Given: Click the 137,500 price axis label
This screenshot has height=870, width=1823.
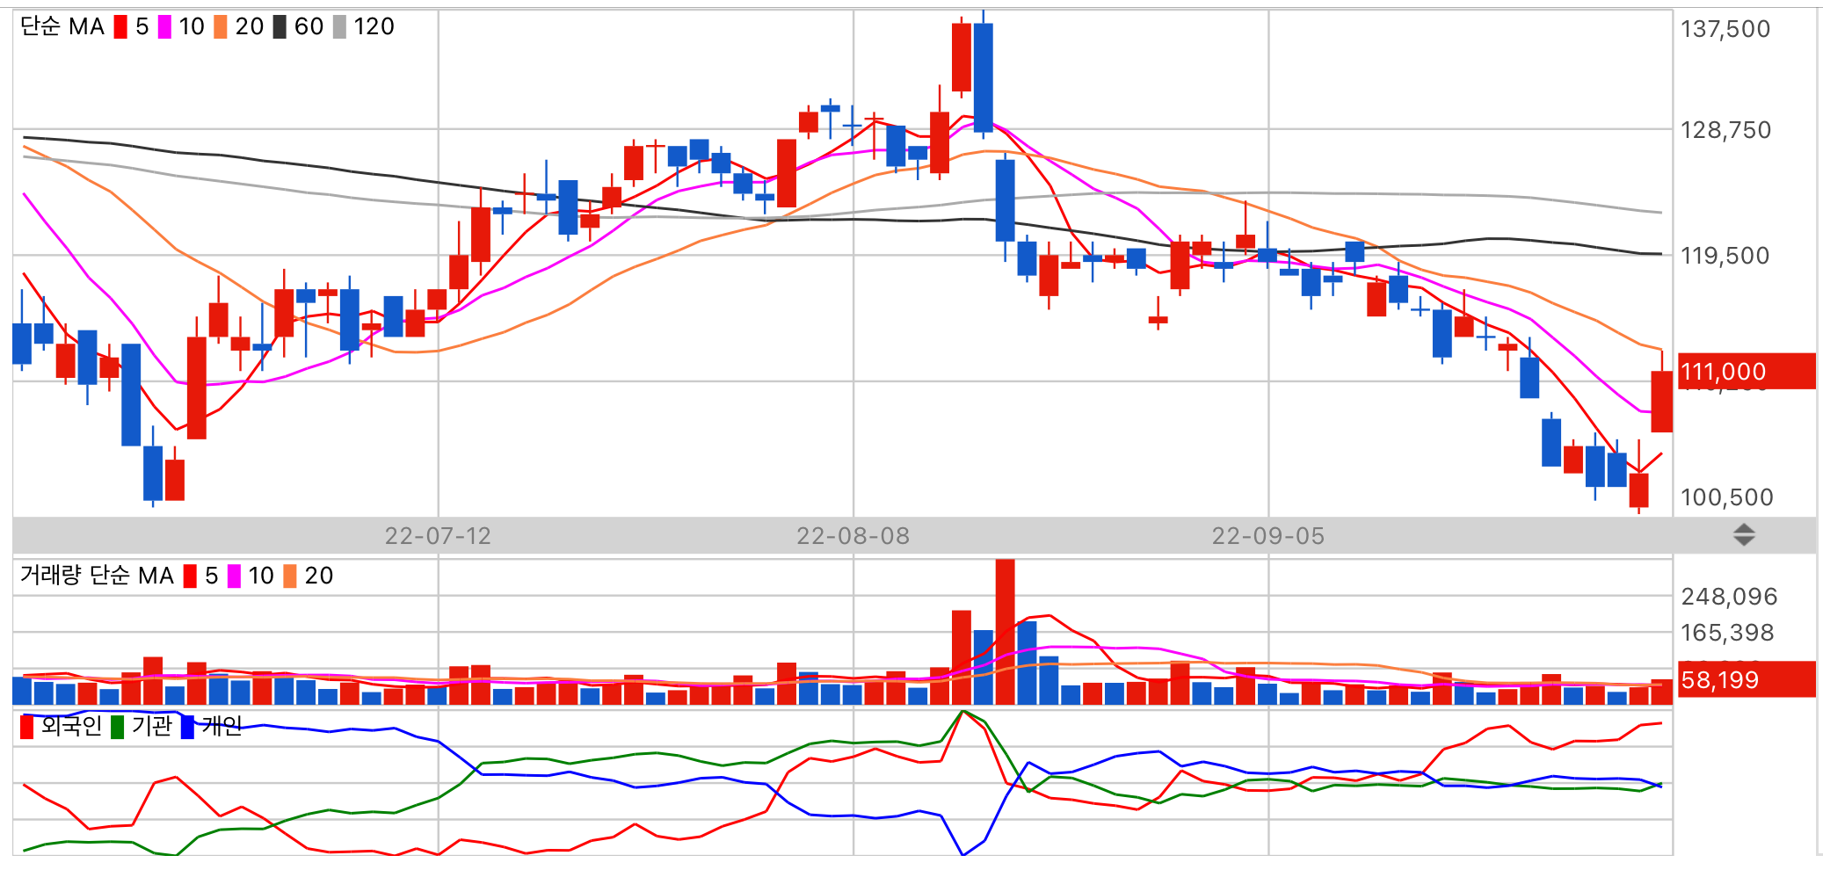Looking at the screenshot, I should point(1725,29).
